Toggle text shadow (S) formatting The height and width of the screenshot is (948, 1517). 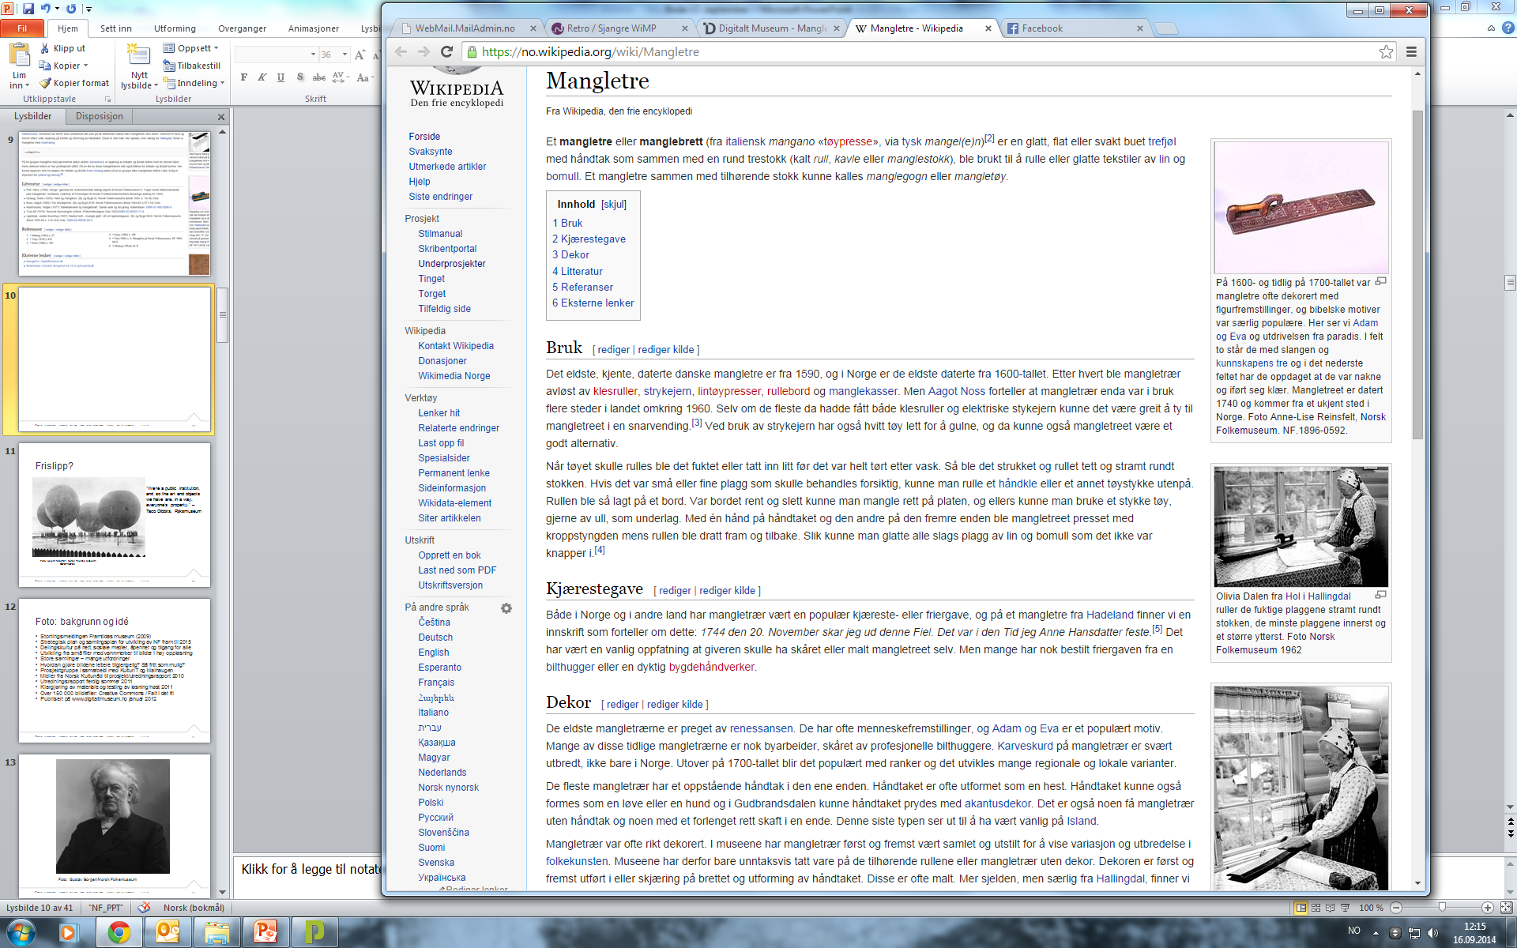tap(299, 77)
